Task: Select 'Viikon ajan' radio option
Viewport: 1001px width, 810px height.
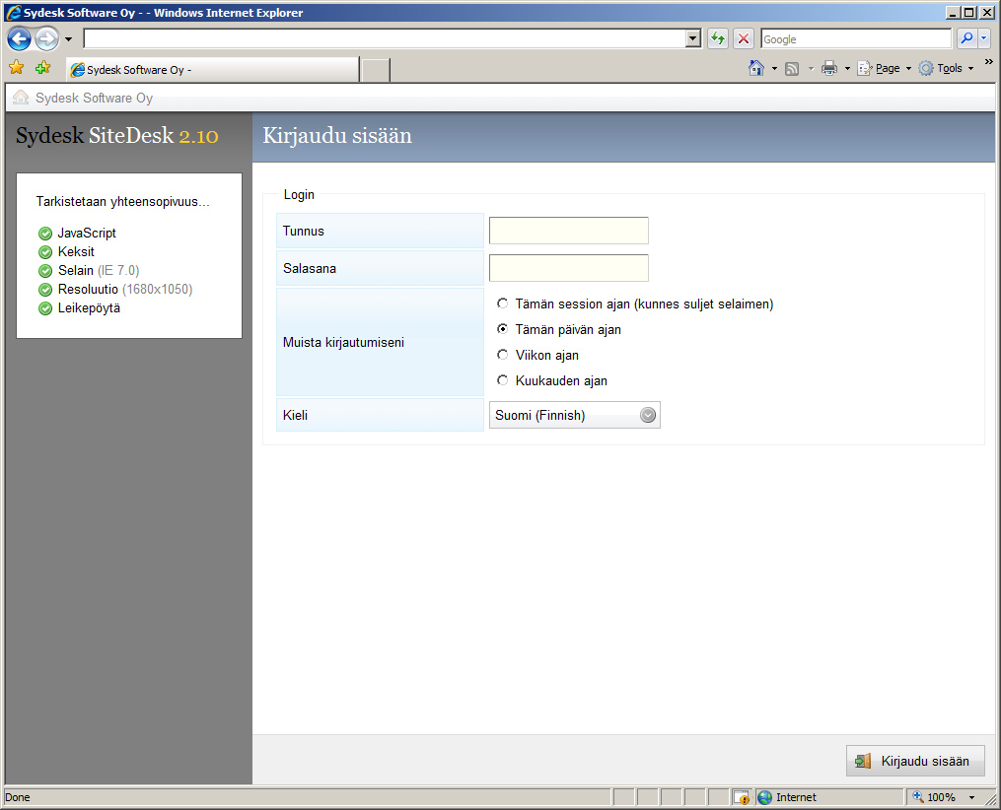Action: coord(502,355)
